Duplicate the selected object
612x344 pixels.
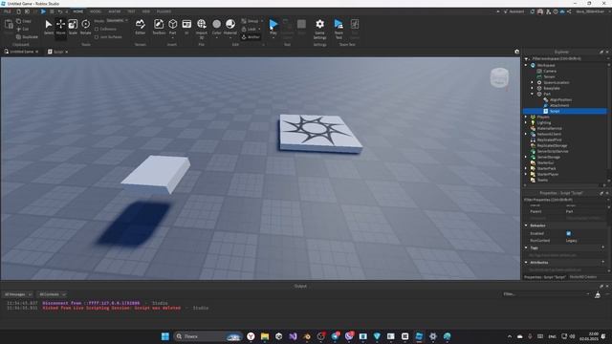tap(27, 36)
